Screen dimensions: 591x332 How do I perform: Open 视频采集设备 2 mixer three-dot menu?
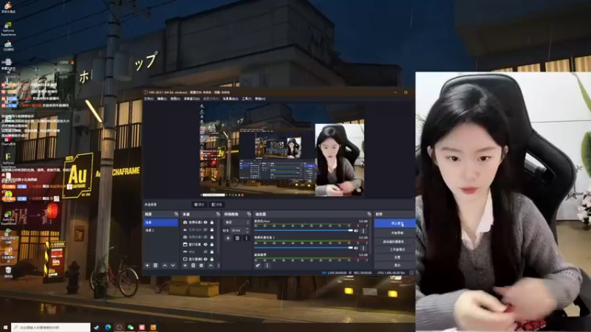[363, 248]
